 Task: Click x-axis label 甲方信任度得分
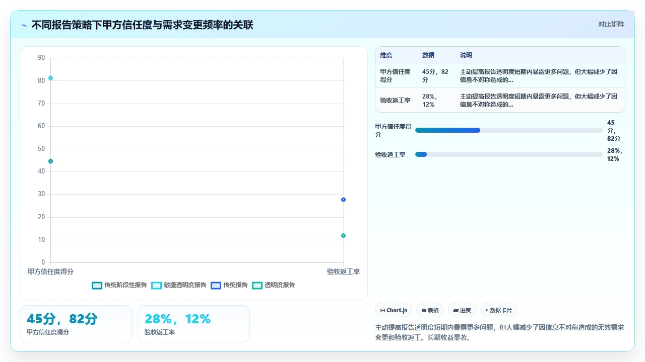50,271
